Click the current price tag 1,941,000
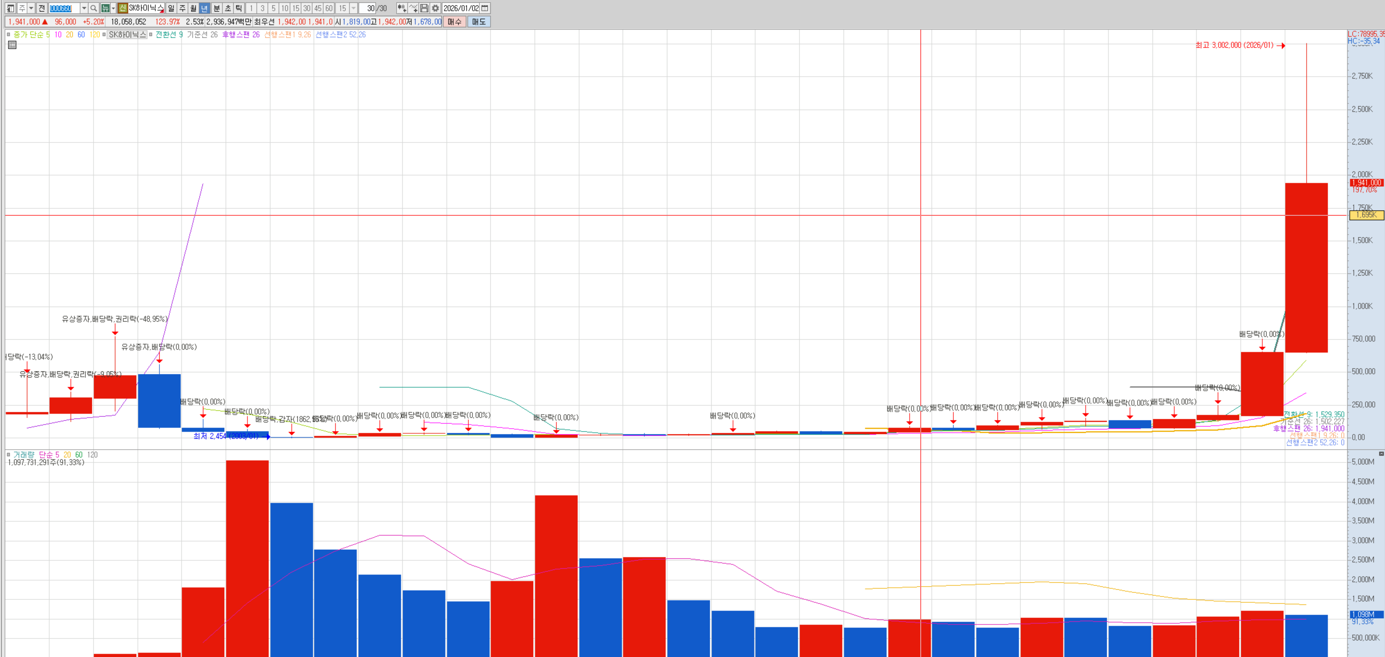 point(1366,183)
